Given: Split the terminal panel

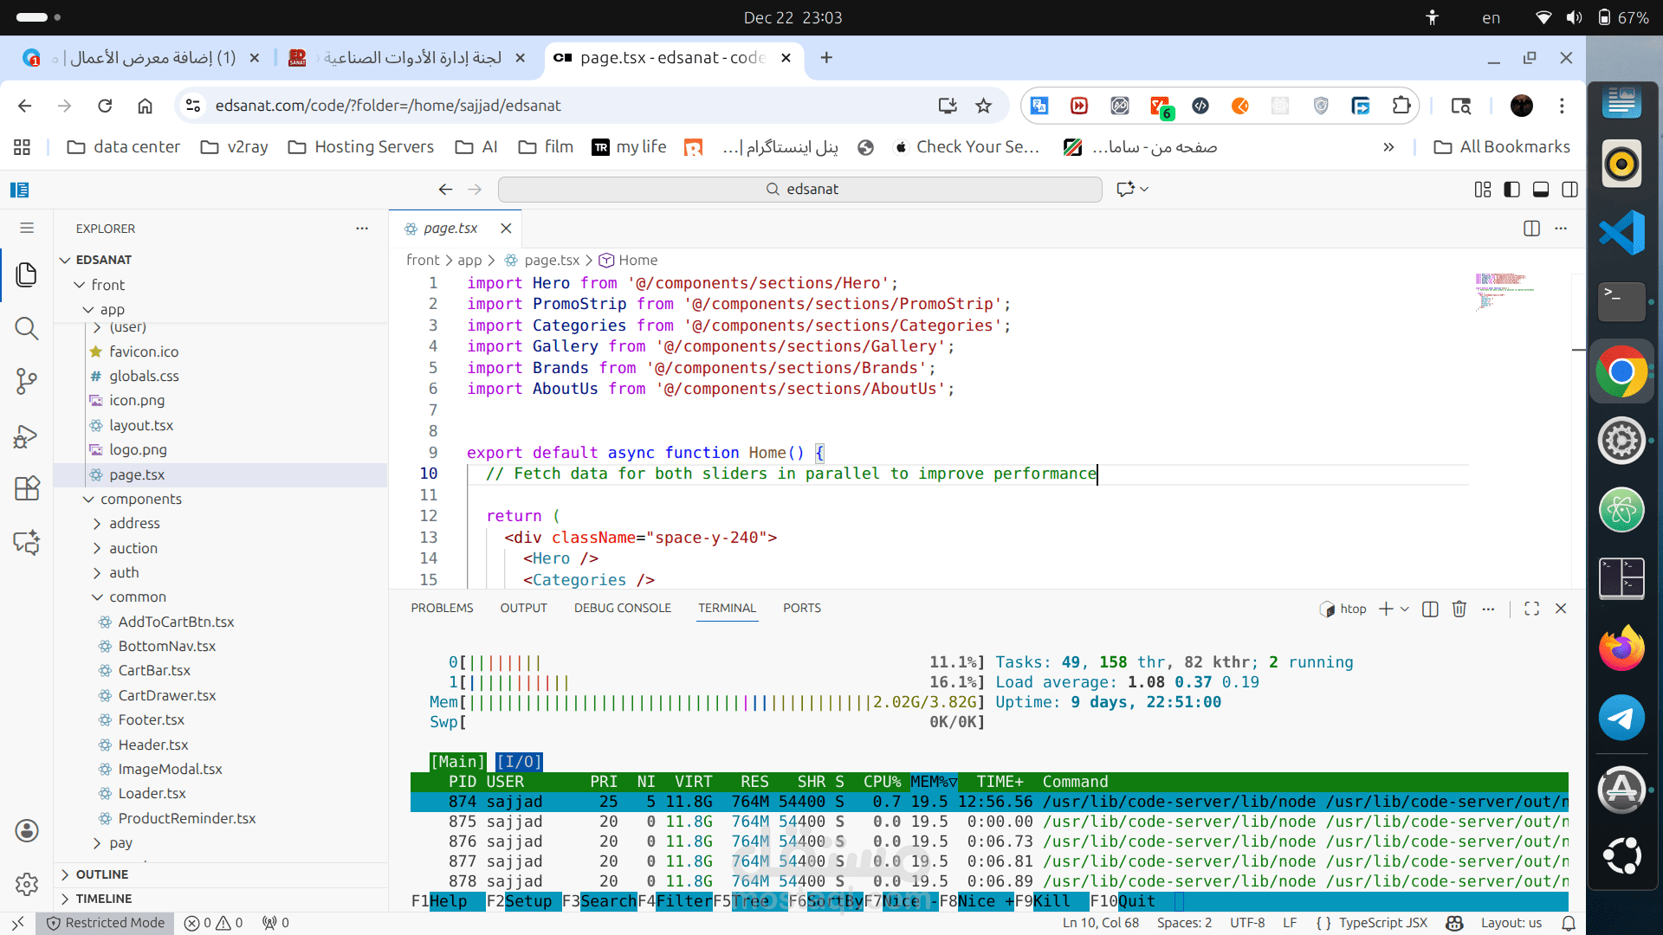Looking at the screenshot, I should click(1430, 609).
